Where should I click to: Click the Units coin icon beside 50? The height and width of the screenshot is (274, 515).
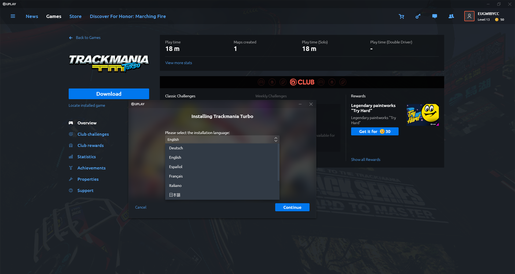497,20
